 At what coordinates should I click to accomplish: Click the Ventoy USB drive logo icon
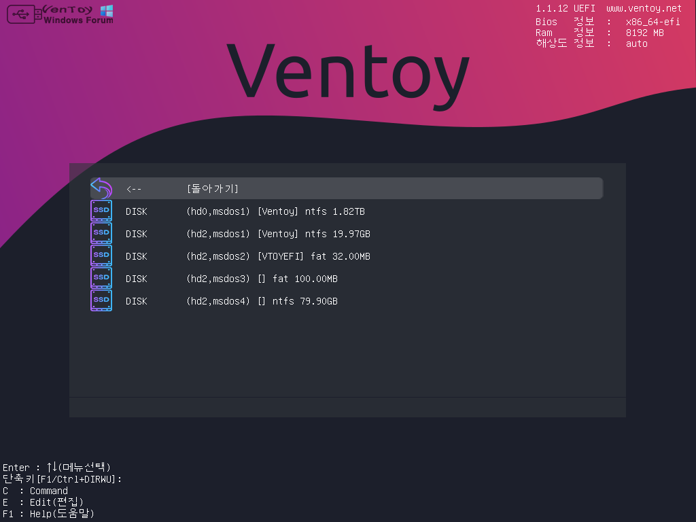click(24, 14)
